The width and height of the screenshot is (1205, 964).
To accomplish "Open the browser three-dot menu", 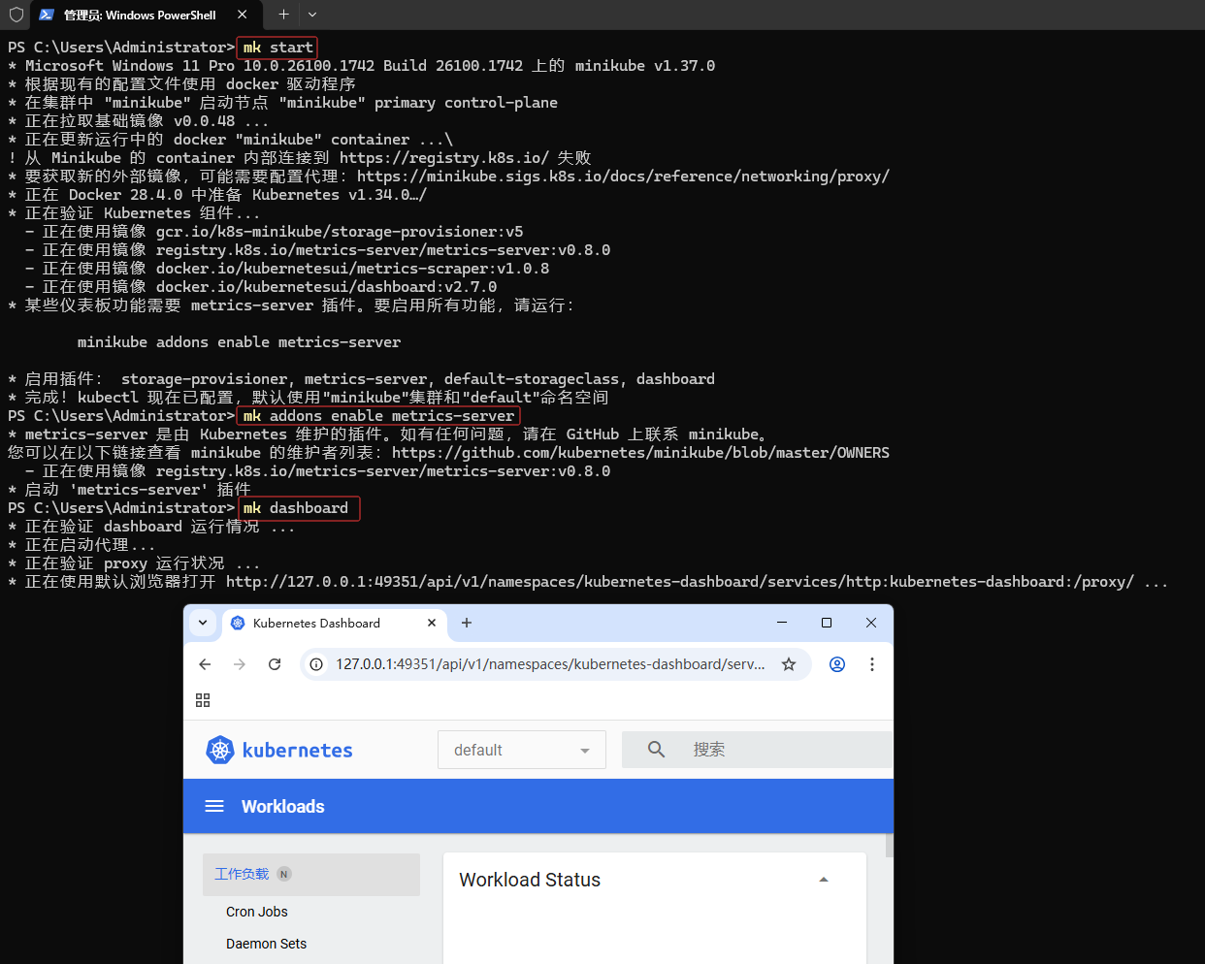I will coord(872,664).
